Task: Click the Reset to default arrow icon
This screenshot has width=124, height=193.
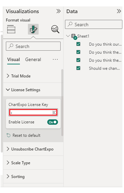Action: click(x=9, y=135)
